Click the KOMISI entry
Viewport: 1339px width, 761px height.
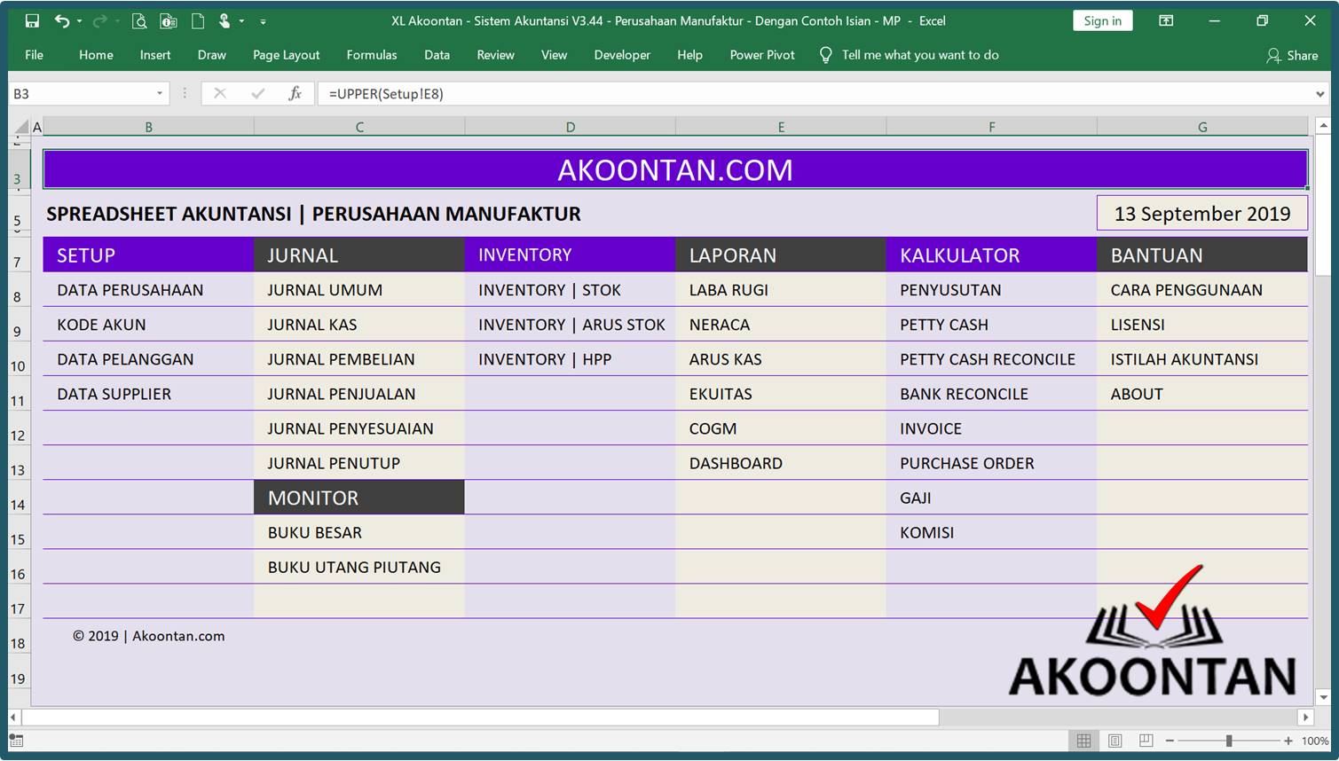click(x=926, y=532)
